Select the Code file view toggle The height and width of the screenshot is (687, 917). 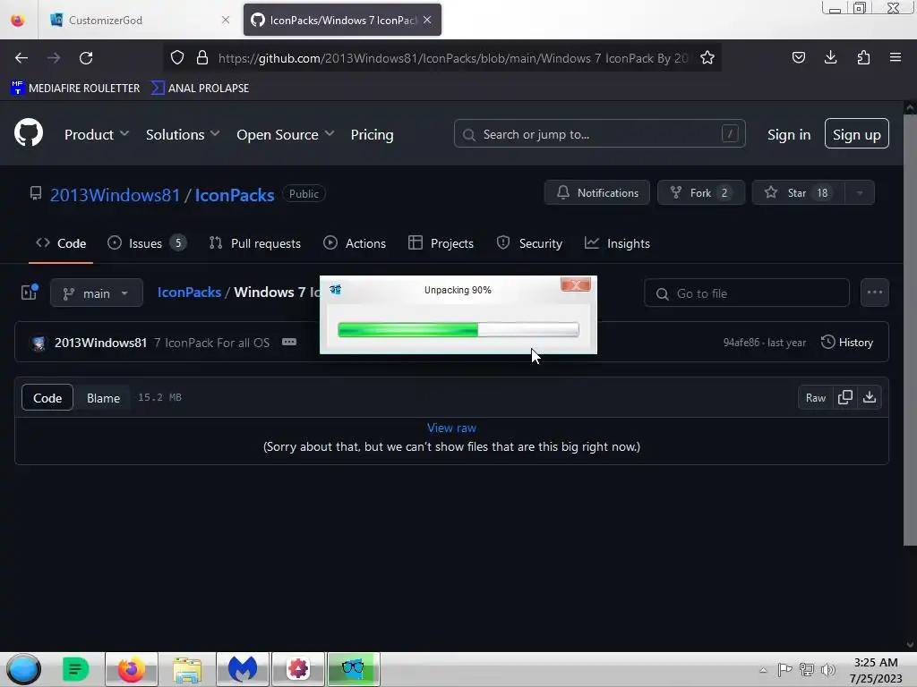47,397
